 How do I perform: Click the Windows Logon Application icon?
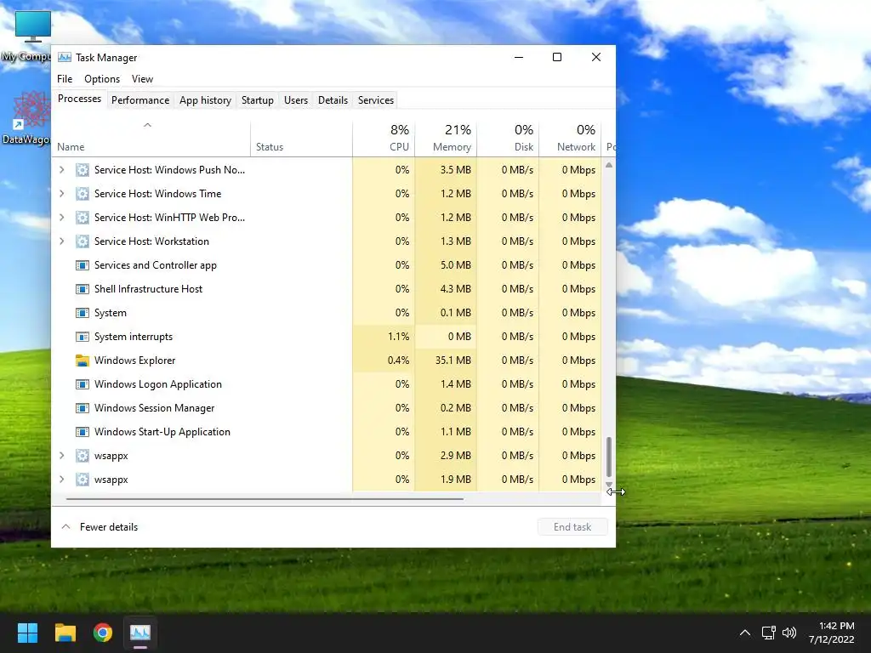pos(83,384)
